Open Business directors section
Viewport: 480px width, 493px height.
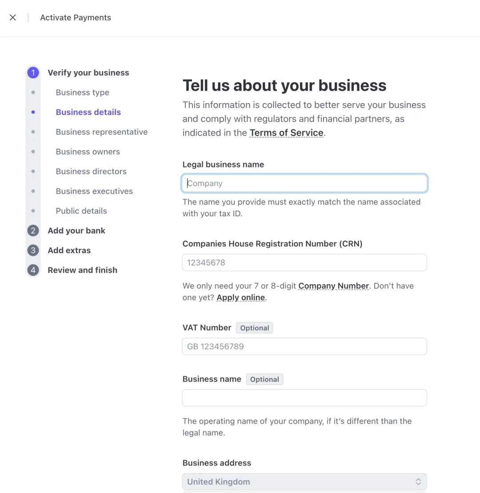pyautogui.click(x=91, y=171)
